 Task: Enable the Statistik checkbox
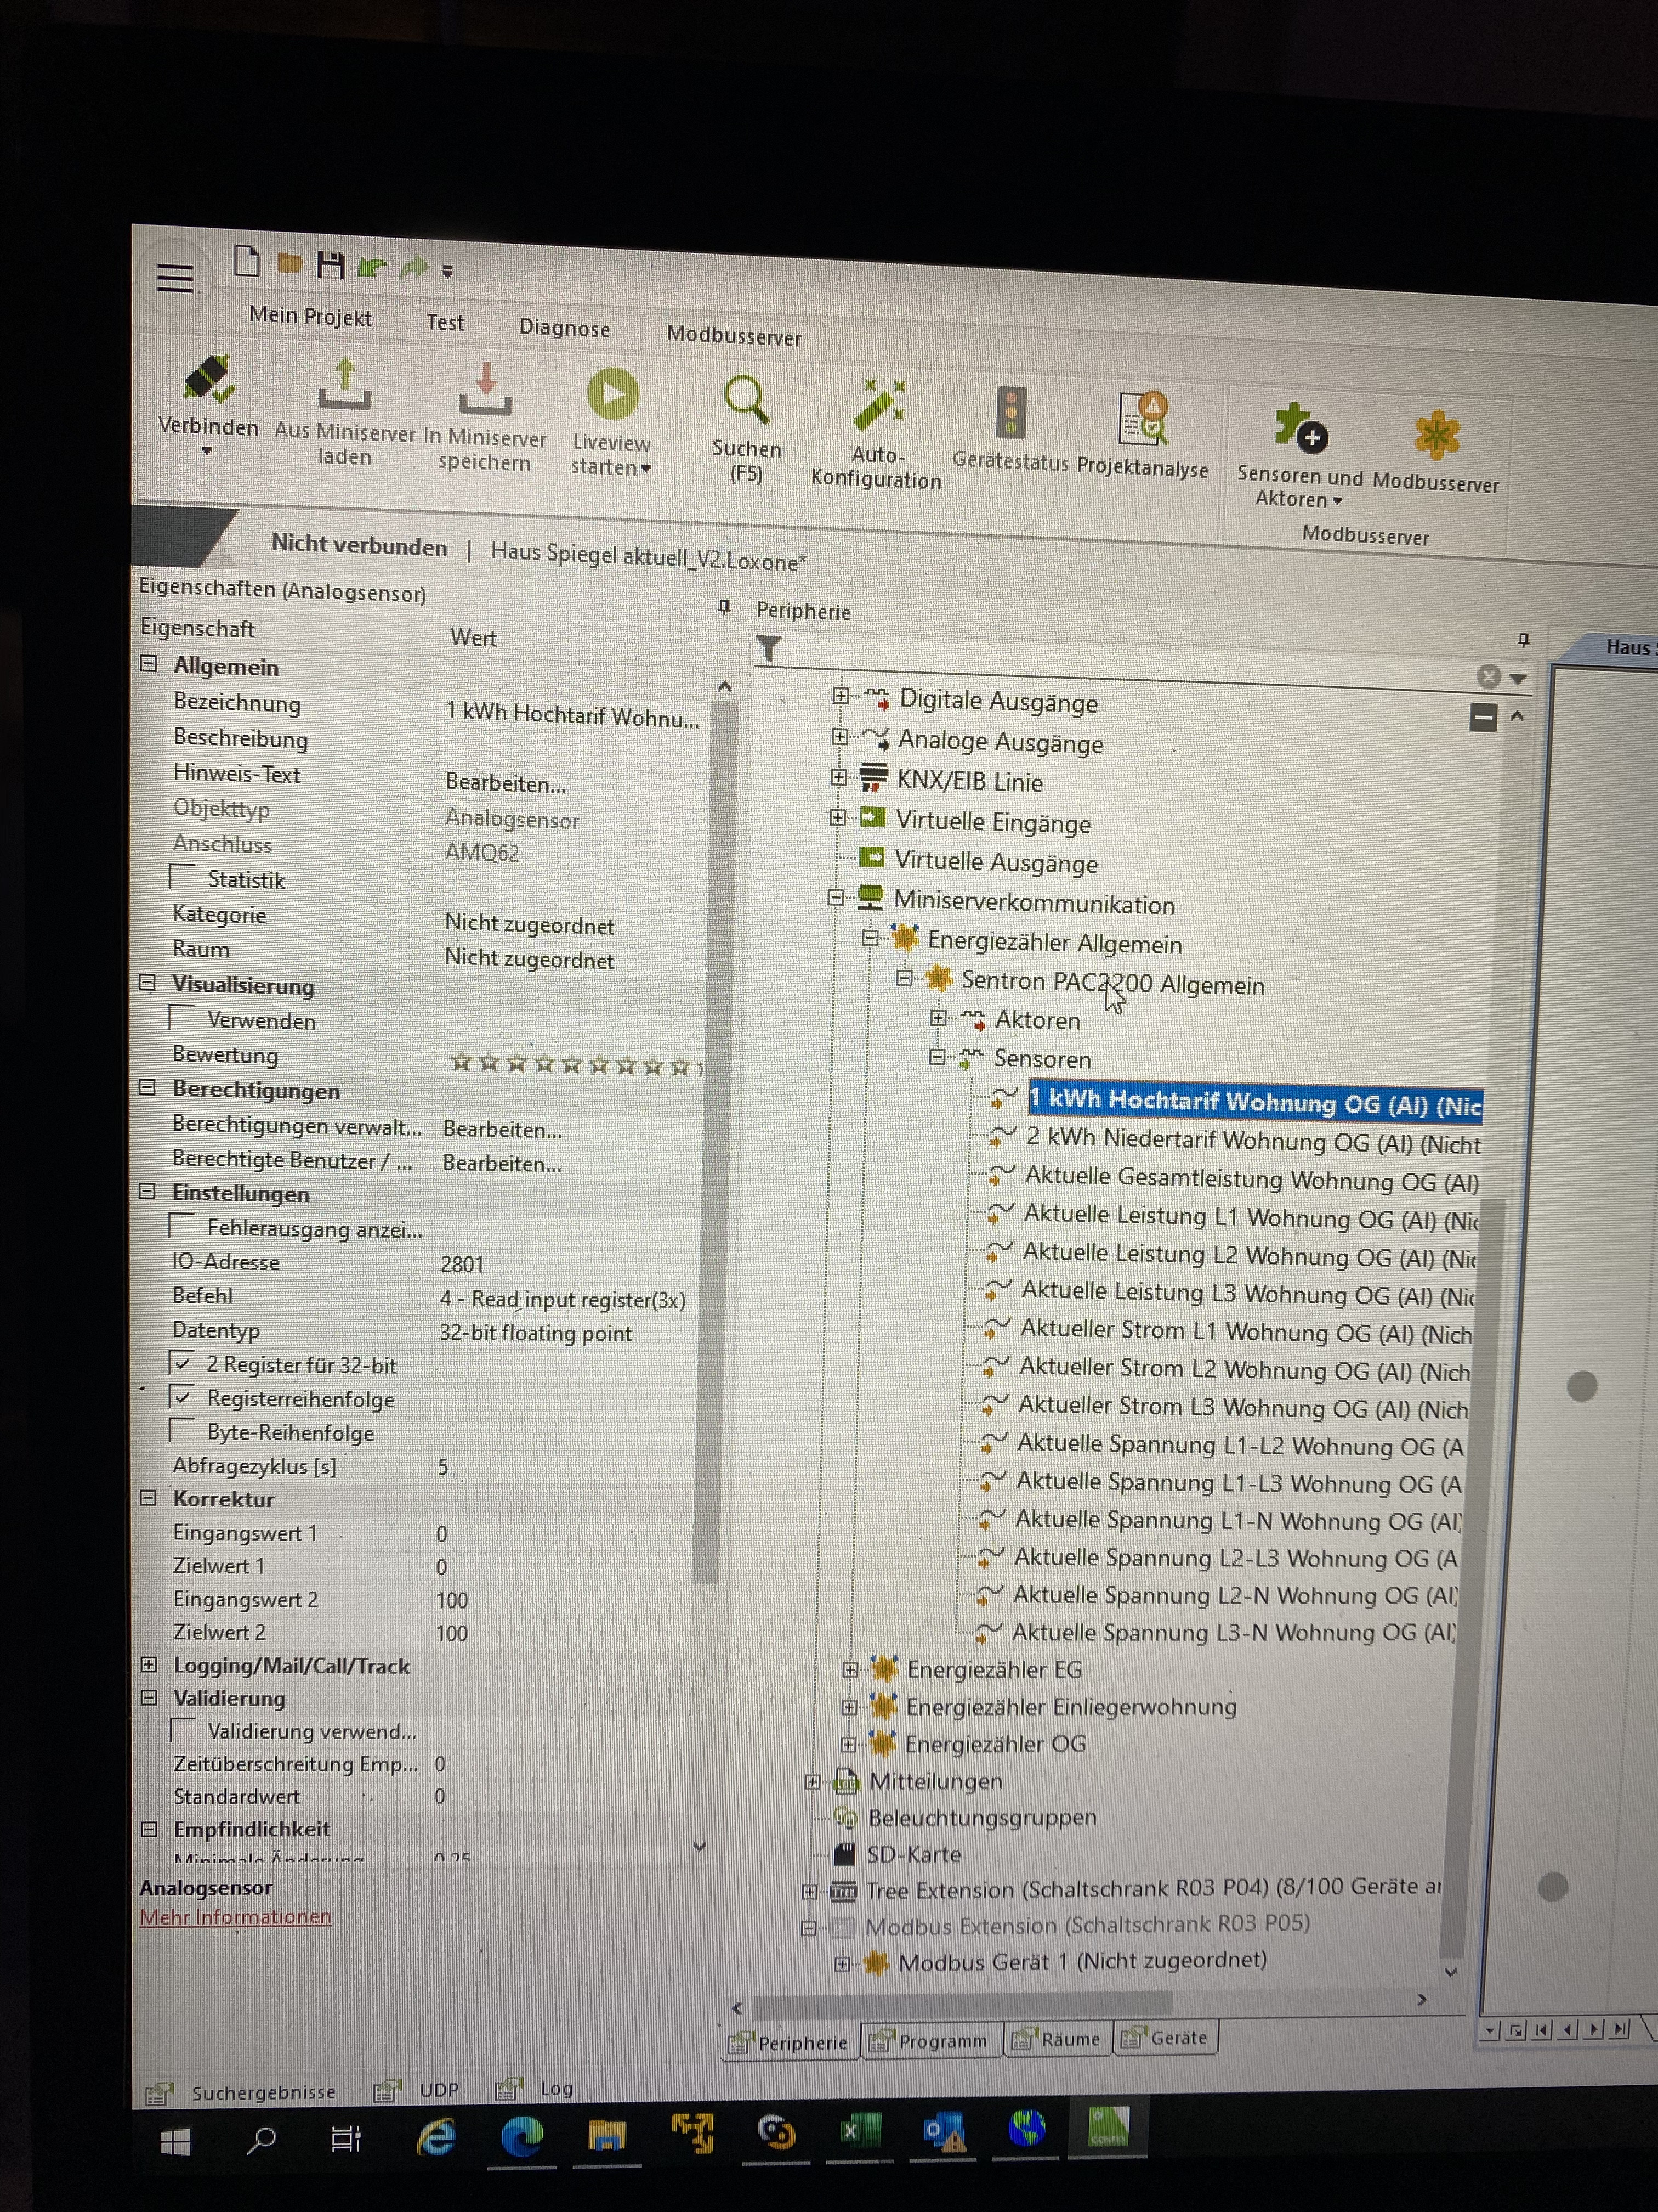[x=182, y=877]
